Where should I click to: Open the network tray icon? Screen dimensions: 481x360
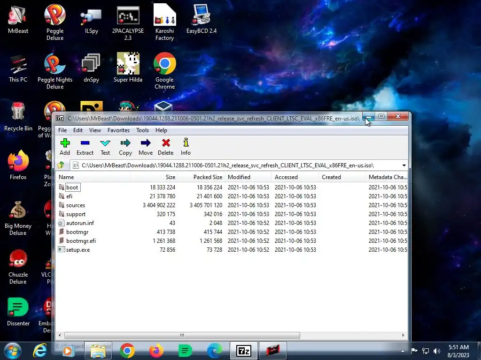[426, 351]
